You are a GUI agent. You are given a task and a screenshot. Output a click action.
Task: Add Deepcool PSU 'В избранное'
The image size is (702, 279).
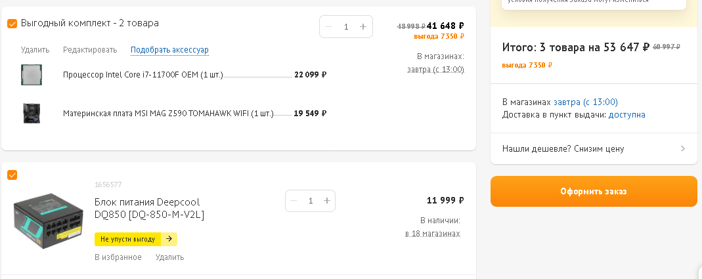[118, 257]
